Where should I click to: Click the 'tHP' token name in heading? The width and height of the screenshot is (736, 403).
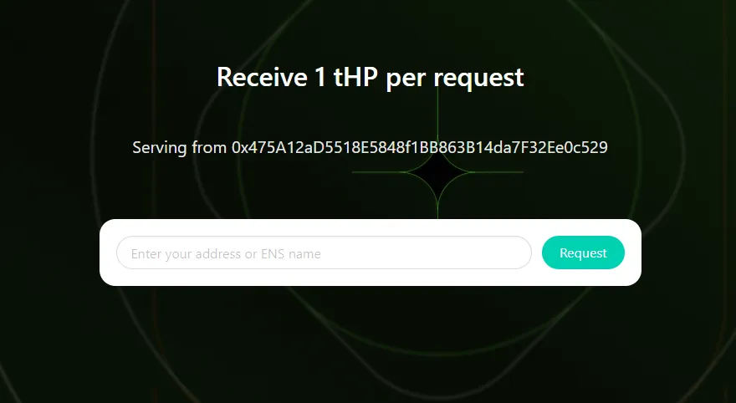355,77
